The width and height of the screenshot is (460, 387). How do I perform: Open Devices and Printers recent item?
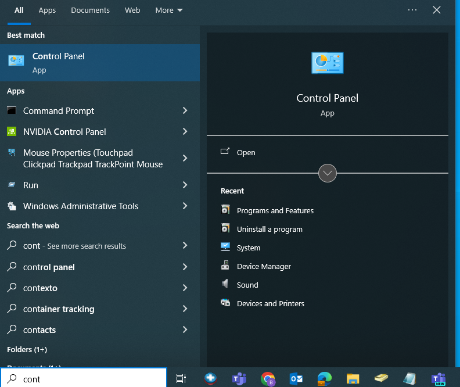[271, 304]
